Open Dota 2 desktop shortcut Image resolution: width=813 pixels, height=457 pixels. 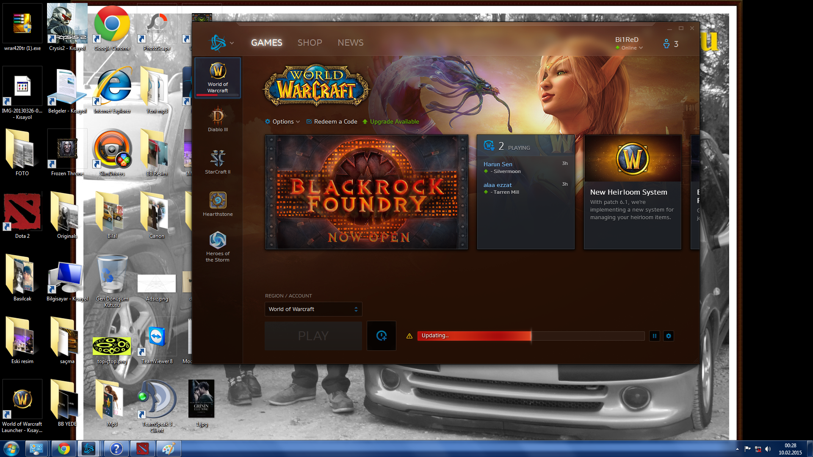pos(22,216)
